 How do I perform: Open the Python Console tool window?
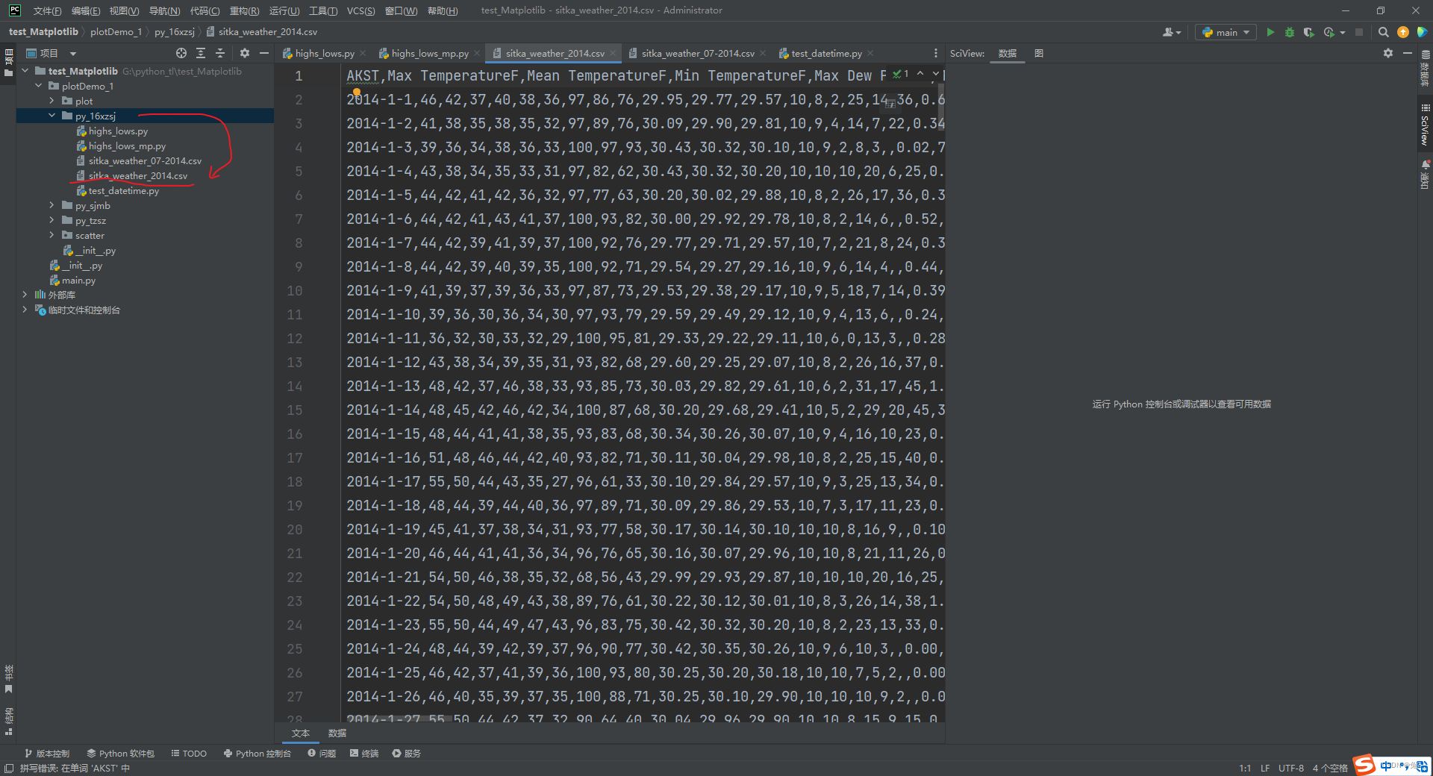pos(257,754)
